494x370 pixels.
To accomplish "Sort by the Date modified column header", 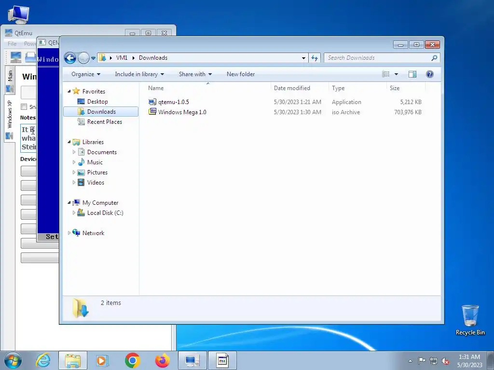I will click(299, 88).
